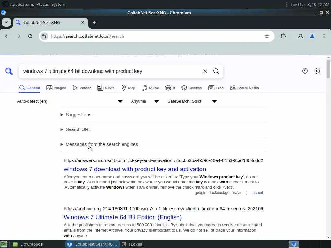Open the profile avatar icon
The width and height of the screenshot is (331, 248).
pyautogui.click(x=312, y=36)
